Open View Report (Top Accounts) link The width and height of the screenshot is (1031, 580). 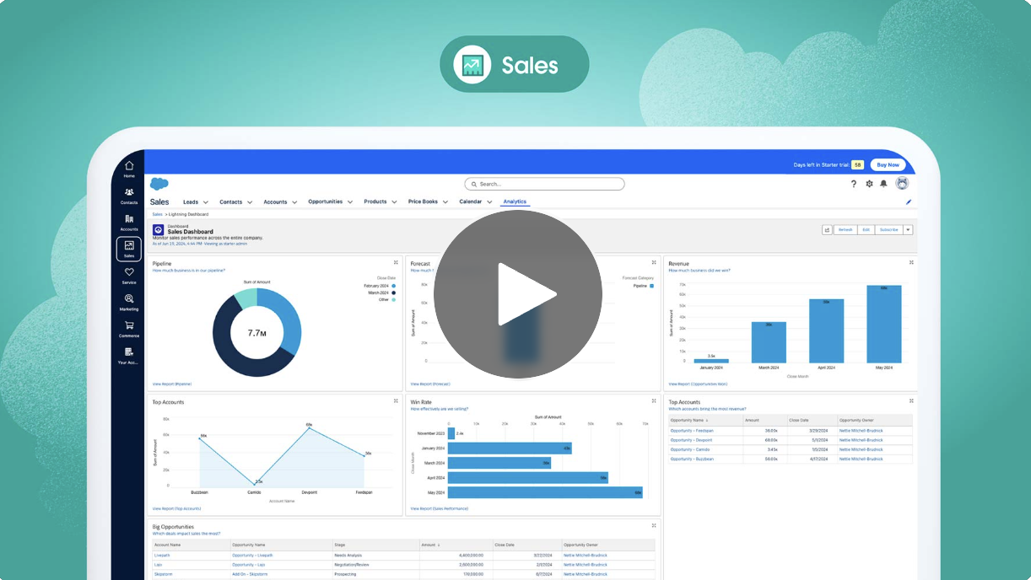point(177,509)
